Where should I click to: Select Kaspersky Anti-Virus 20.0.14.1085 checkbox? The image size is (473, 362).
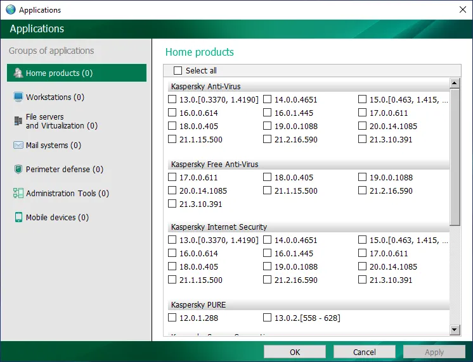(x=362, y=126)
